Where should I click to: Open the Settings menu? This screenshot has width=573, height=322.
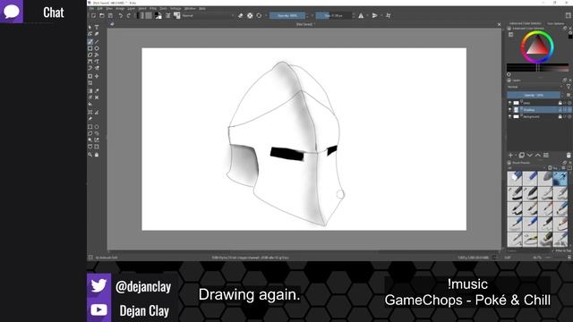(x=175, y=8)
